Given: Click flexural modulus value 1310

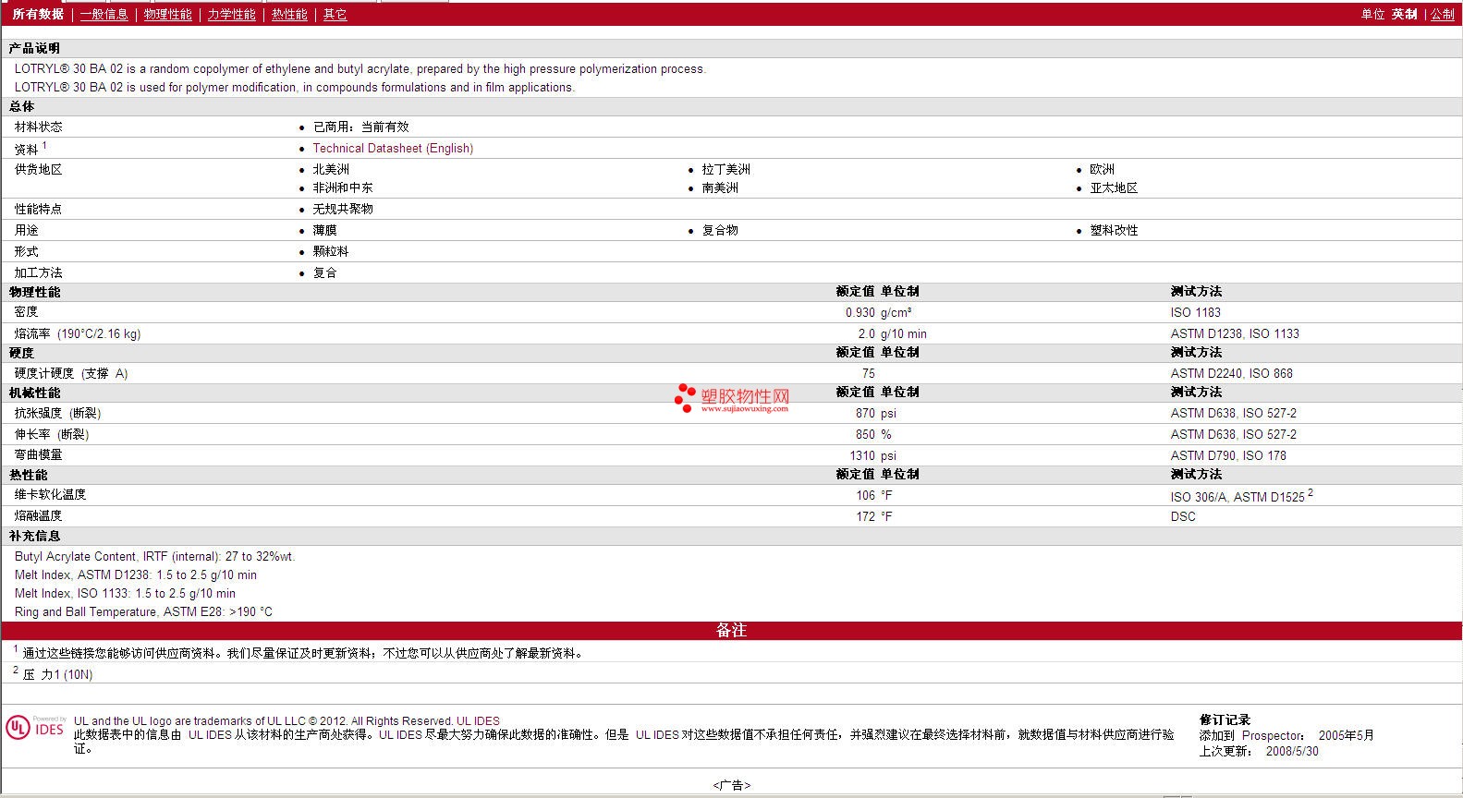Looking at the screenshot, I should tap(863, 456).
